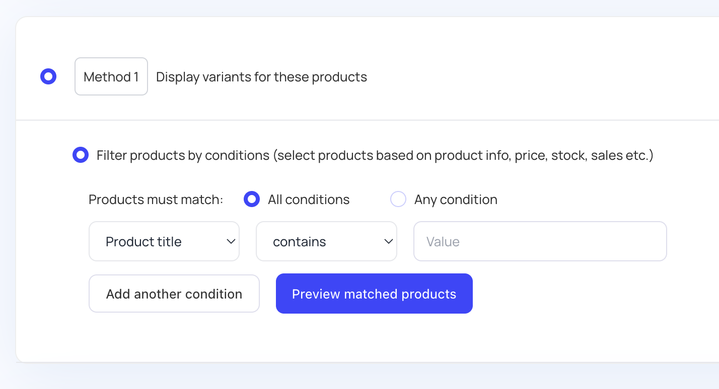Click the "Value" placeholder text
This screenshot has width=719, height=389.
tap(443, 242)
